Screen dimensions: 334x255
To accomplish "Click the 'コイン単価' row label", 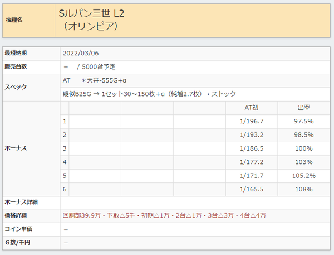I will [x=18, y=229].
